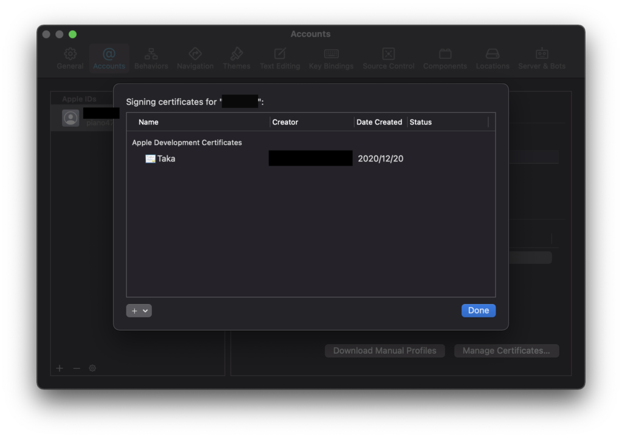Sort by Date Created column header
Image resolution: width=622 pixels, height=438 pixels.
[379, 123]
